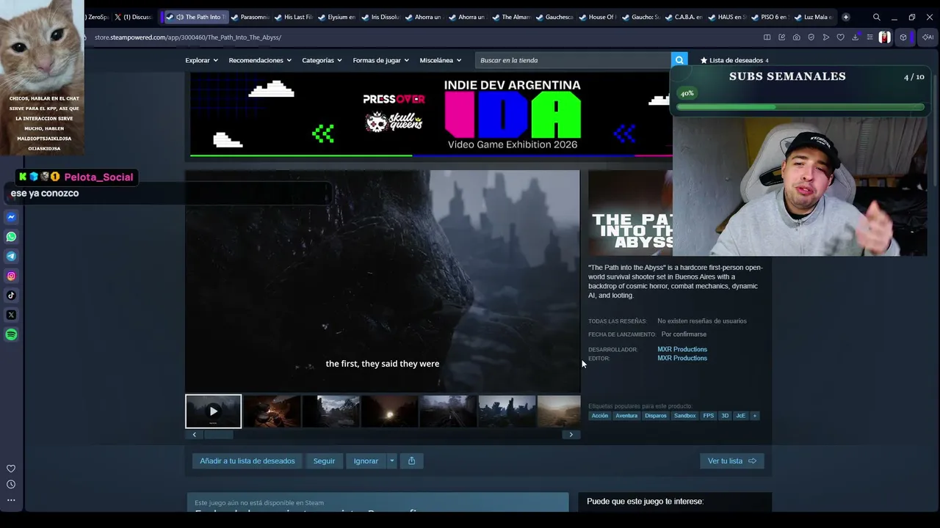
Task: Open X (Twitter) in the Opera sidebar
Action: 11,315
